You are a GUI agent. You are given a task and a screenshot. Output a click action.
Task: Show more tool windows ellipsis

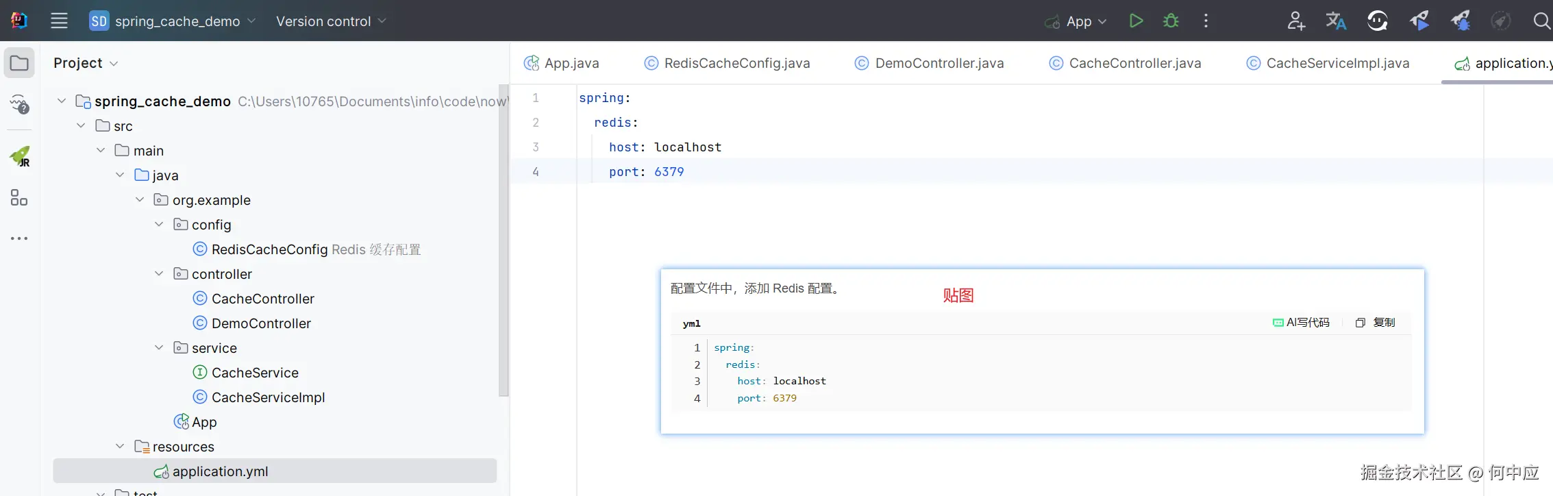[19, 238]
